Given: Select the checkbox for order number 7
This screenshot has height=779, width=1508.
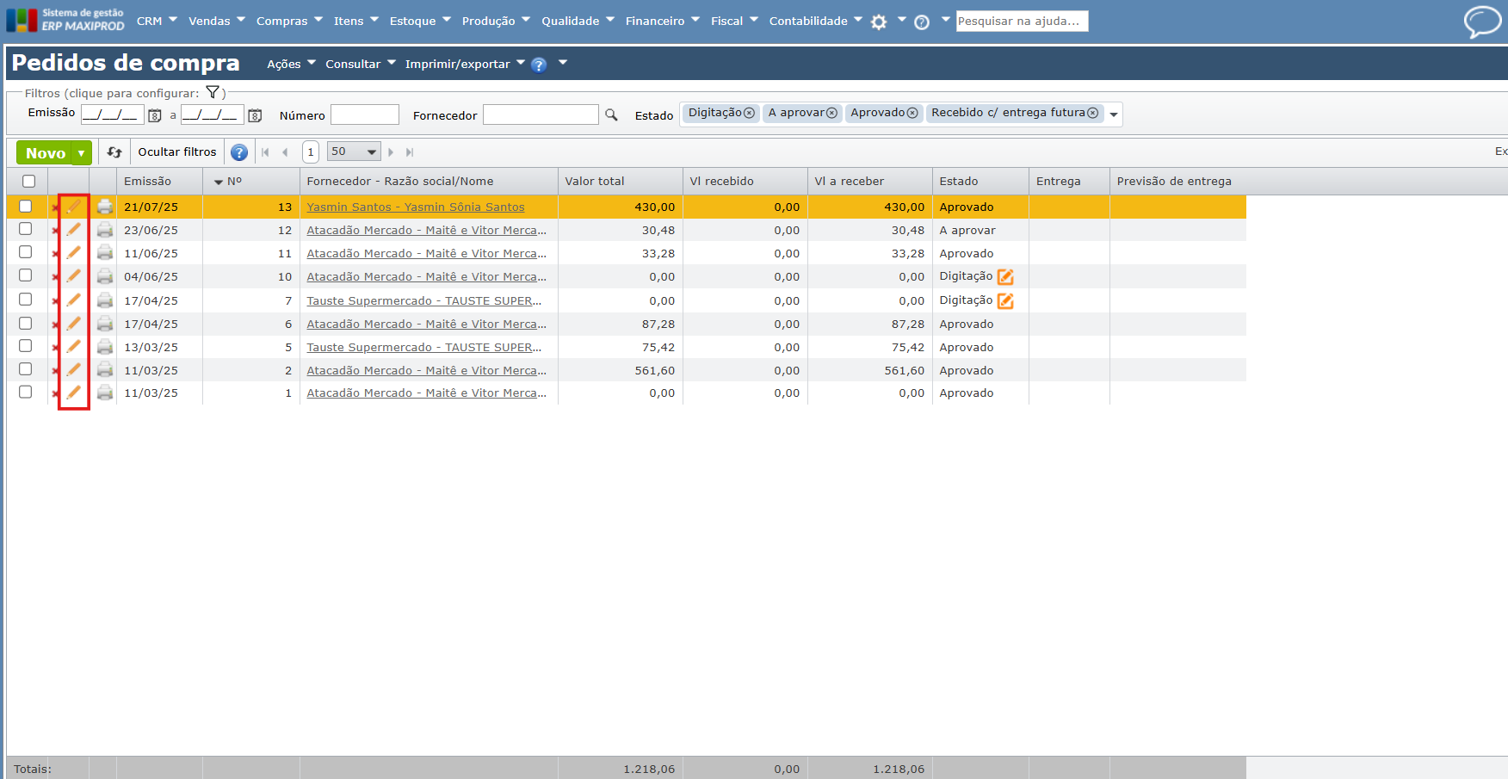Looking at the screenshot, I should [26, 300].
